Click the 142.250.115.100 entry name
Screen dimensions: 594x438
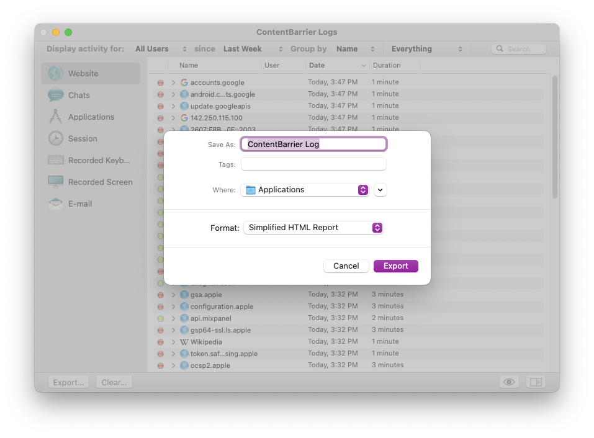pyautogui.click(x=216, y=118)
